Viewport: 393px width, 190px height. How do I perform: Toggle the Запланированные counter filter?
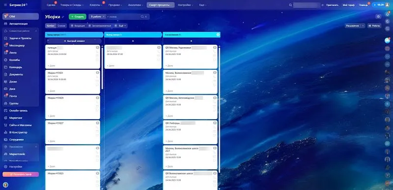click(x=99, y=26)
